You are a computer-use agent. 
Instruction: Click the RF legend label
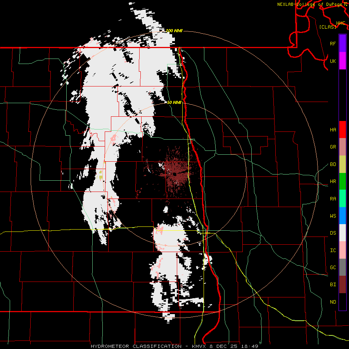pyautogui.click(x=333, y=43)
